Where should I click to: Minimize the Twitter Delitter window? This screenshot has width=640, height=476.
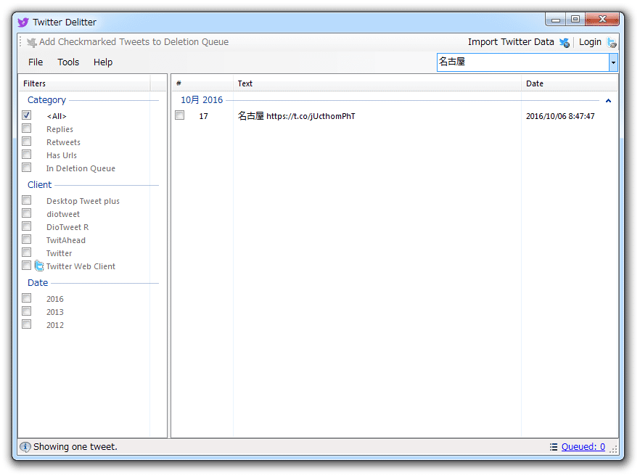pyautogui.click(x=556, y=19)
